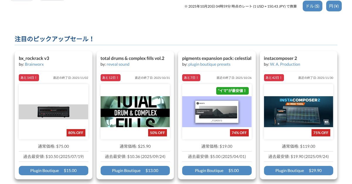
Task: Switch currency to yen with 円 (¥) button
Action: click(334, 6)
